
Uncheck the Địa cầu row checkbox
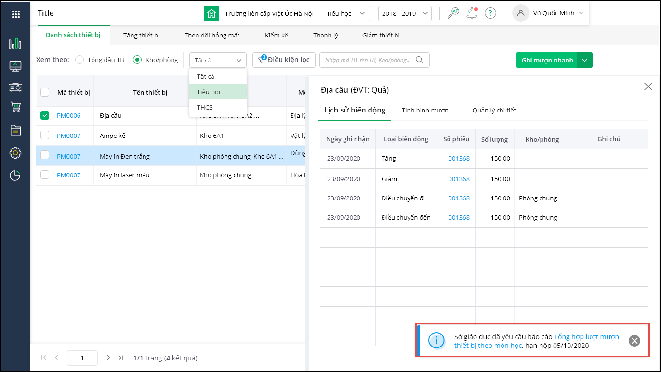(x=45, y=115)
